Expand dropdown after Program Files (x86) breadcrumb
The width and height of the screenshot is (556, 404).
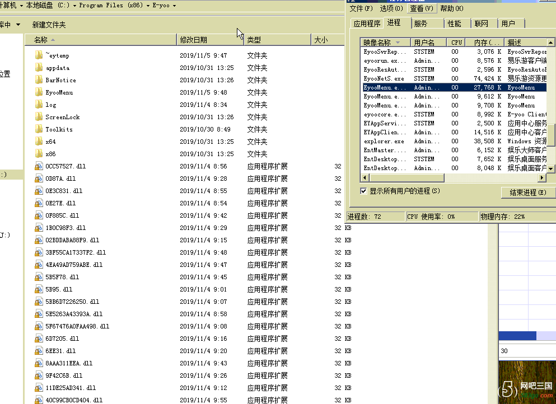click(148, 6)
